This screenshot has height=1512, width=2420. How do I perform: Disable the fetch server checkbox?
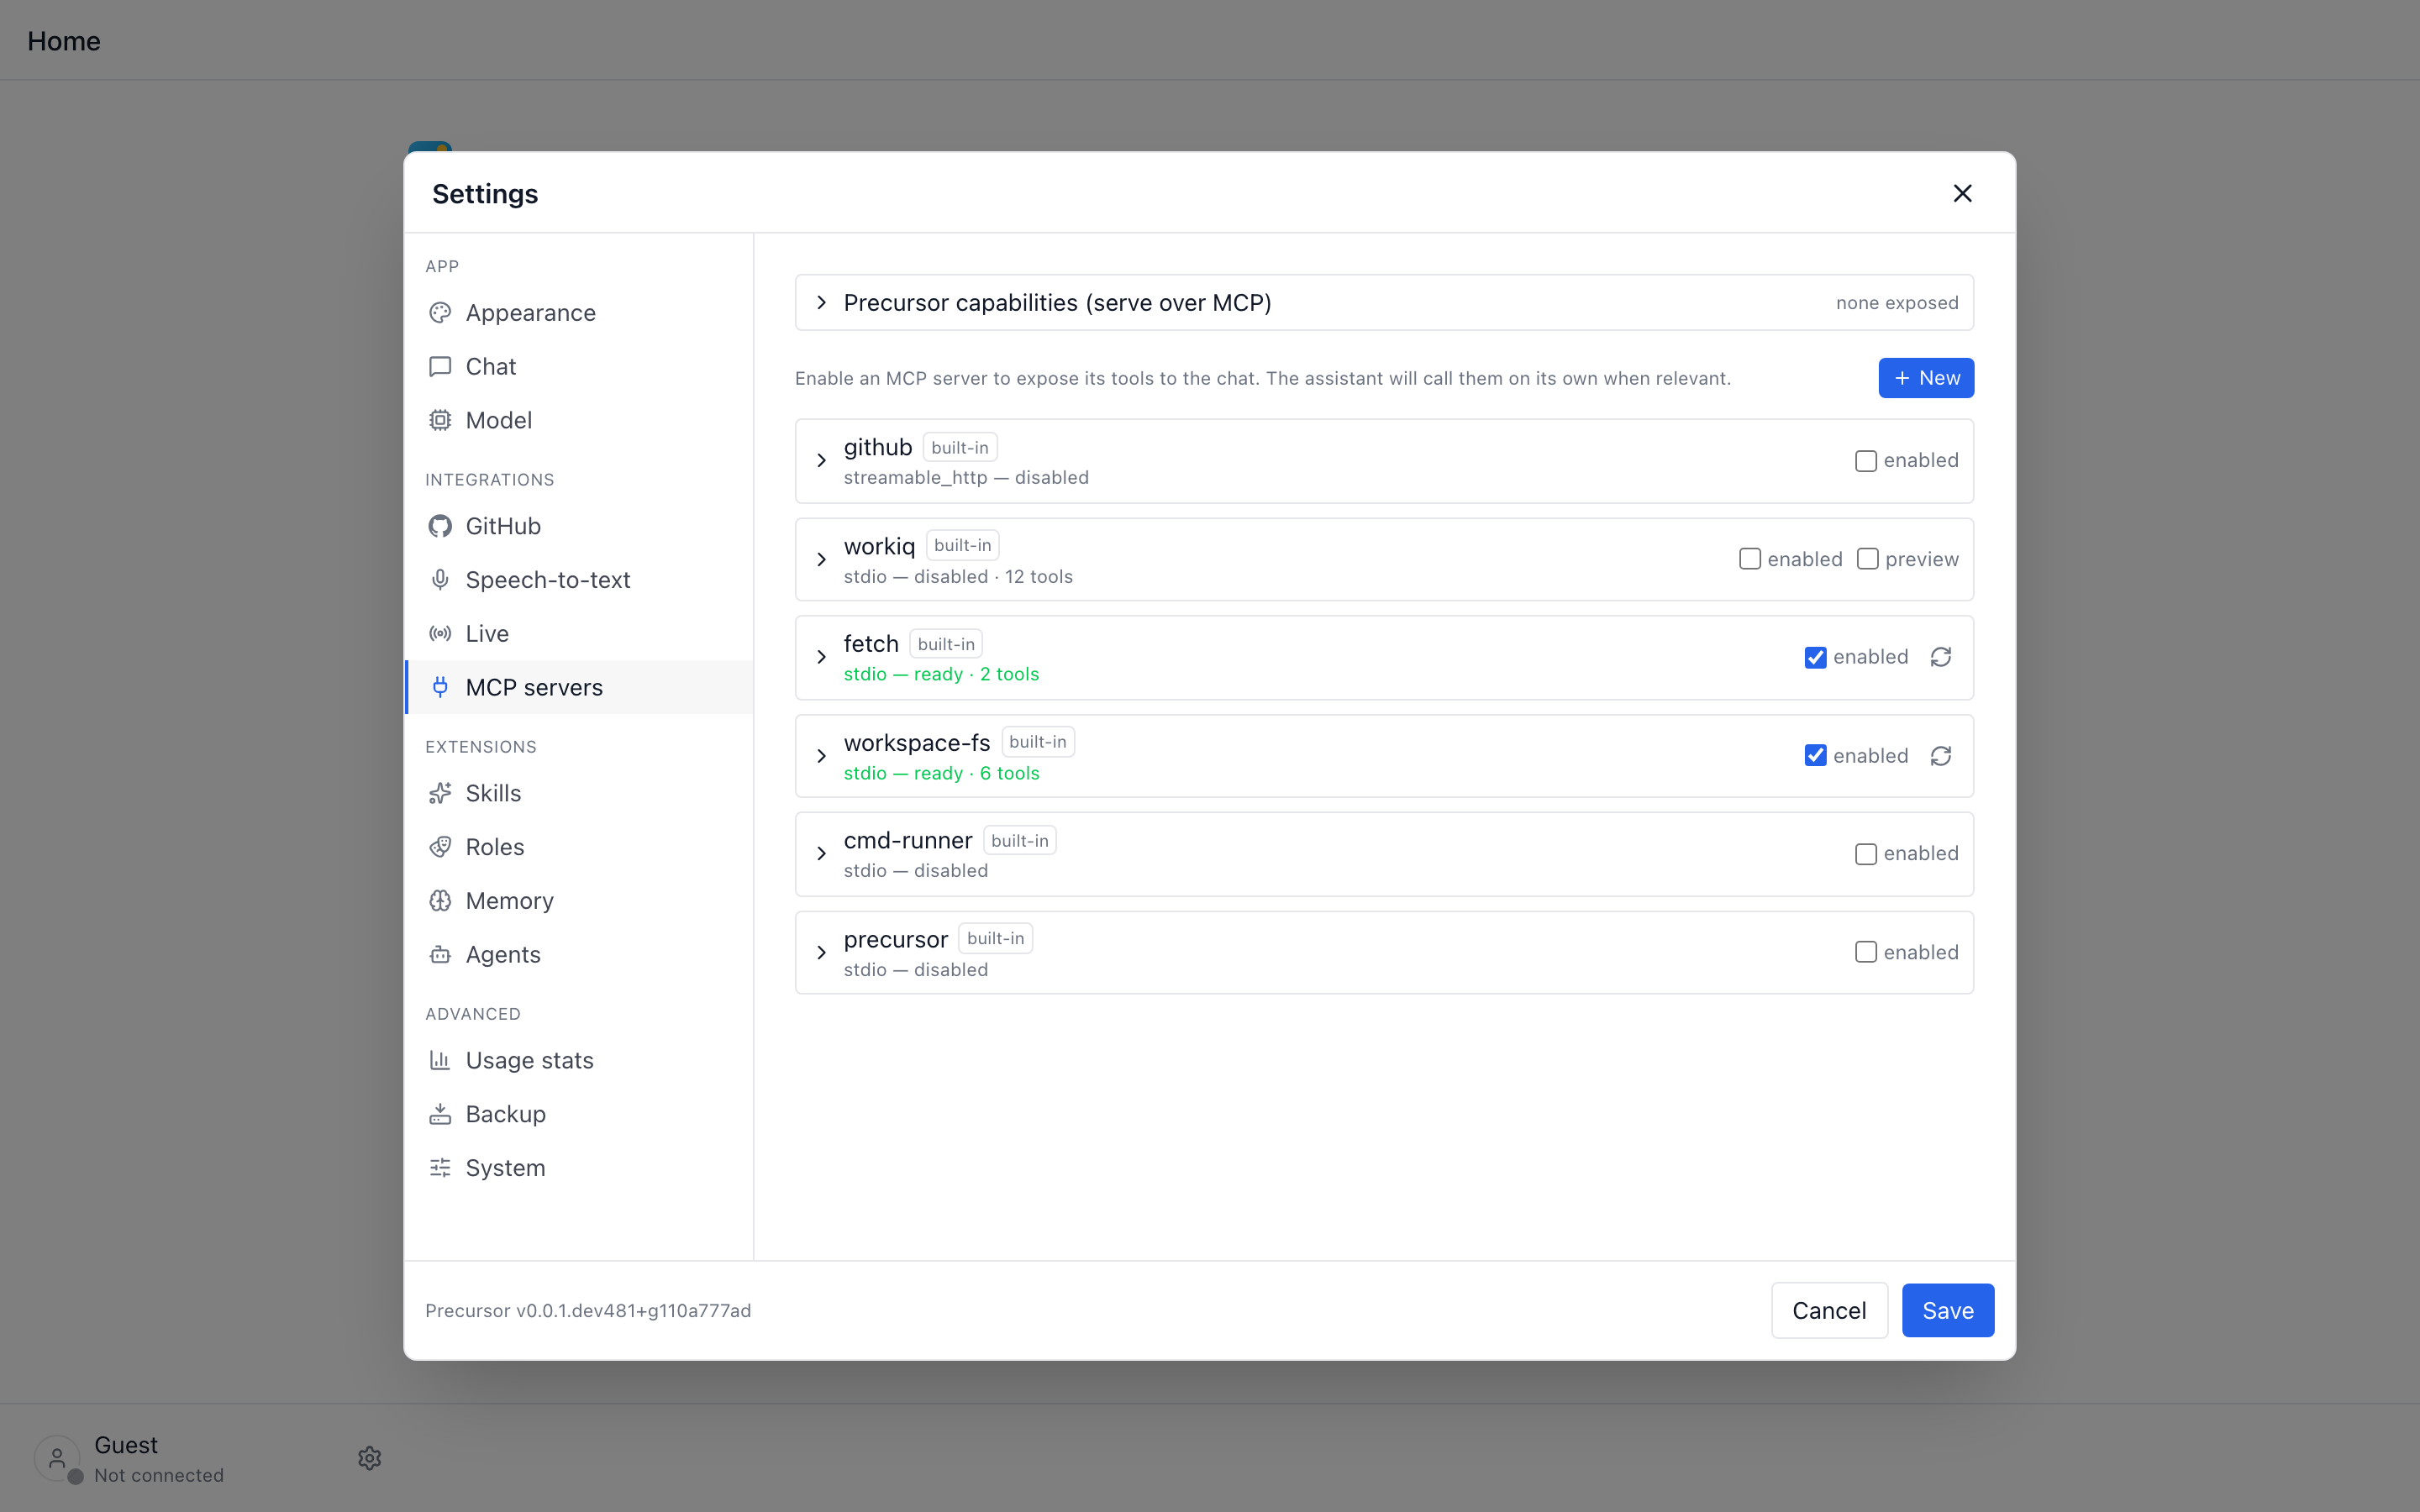tap(1815, 657)
